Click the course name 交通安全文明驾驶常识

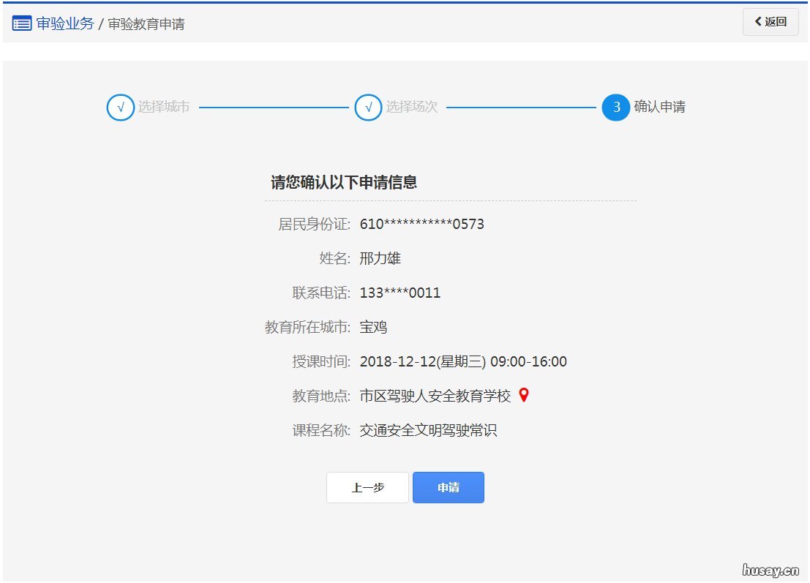coord(428,431)
